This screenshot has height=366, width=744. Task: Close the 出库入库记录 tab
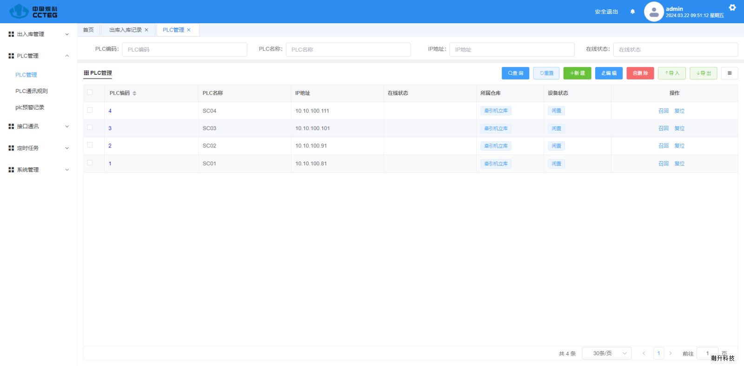[x=146, y=30]
